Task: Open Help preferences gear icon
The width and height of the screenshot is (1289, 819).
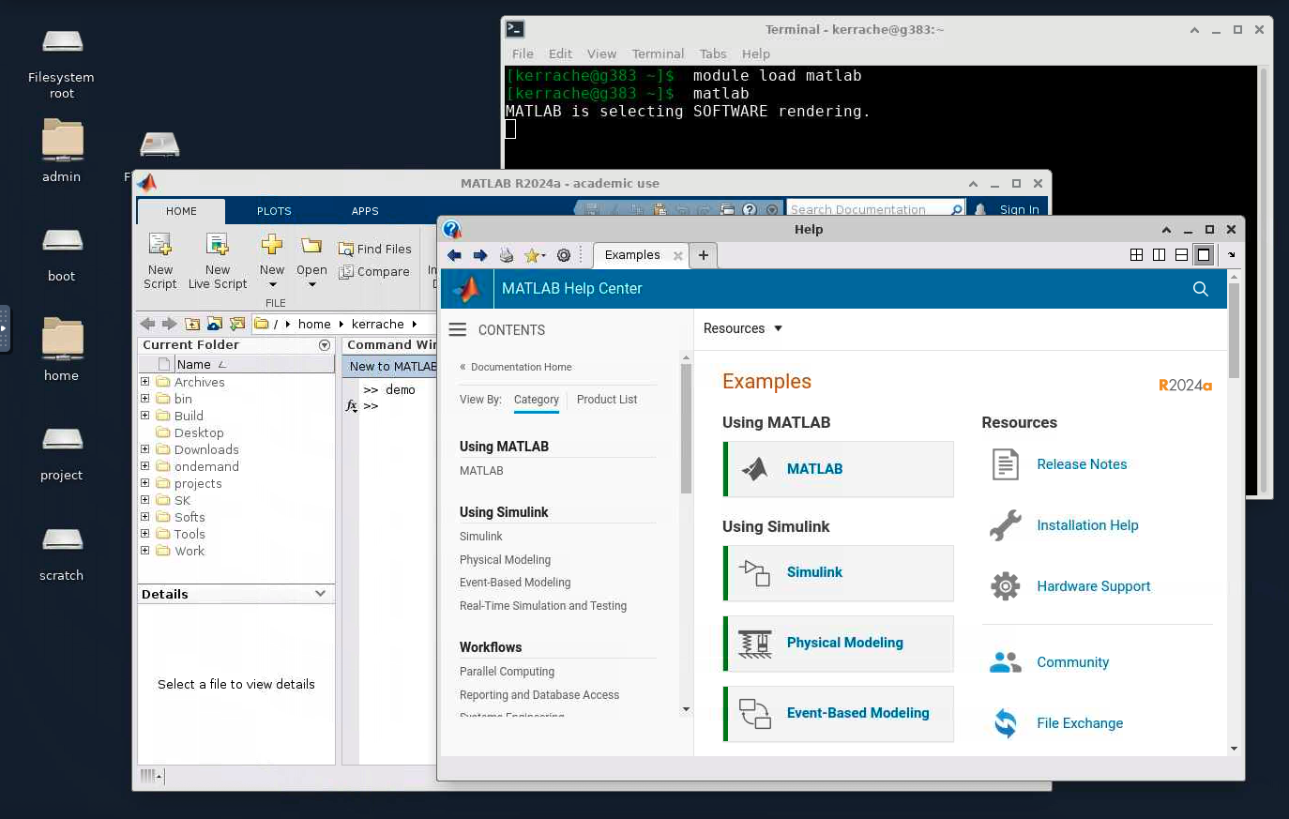Action: pos(564,255)
